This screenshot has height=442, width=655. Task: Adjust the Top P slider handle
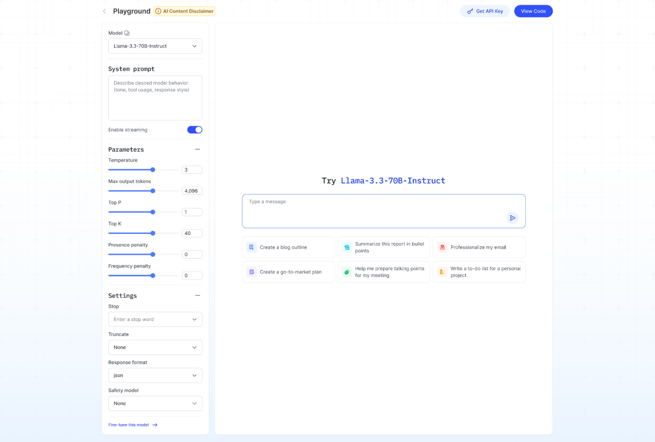click(x=153, y=212)
